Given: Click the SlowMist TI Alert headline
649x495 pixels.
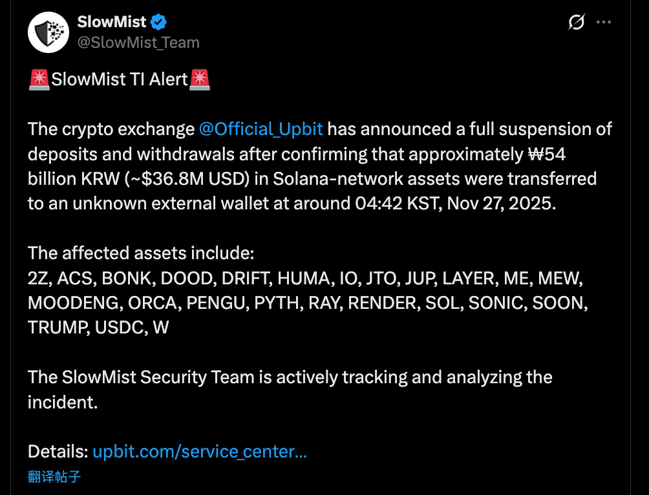Looking at the screenshot, I should 120,79.
